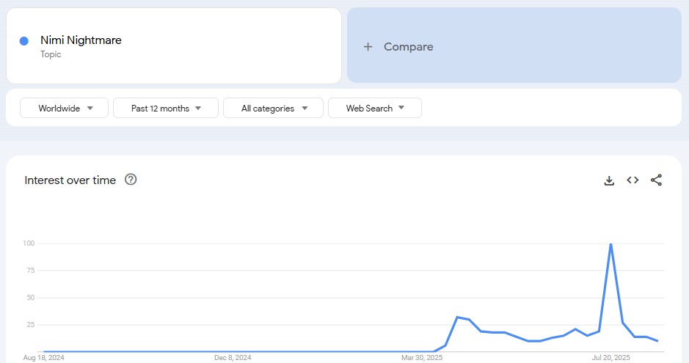689x363 pixels.
Task: Click the Jul 20, 2025 axis label
Action: (x=610, y=358)
